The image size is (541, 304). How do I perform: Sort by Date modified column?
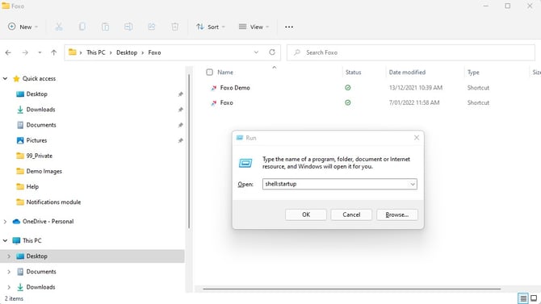(x=407, y=73)
